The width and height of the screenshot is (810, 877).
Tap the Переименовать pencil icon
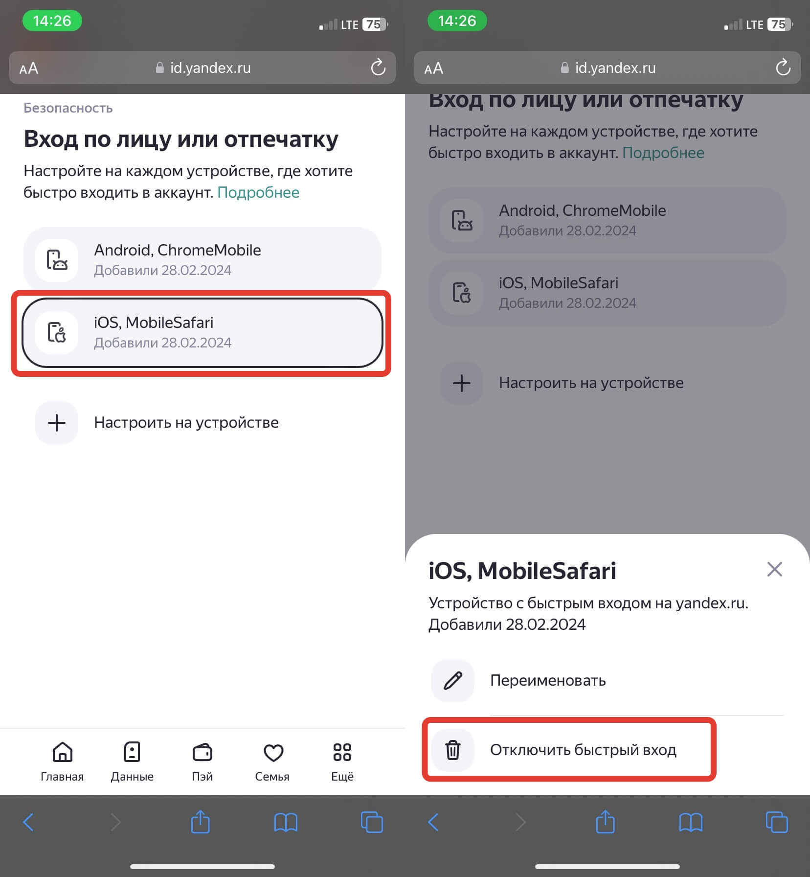(x=453, y=680)
